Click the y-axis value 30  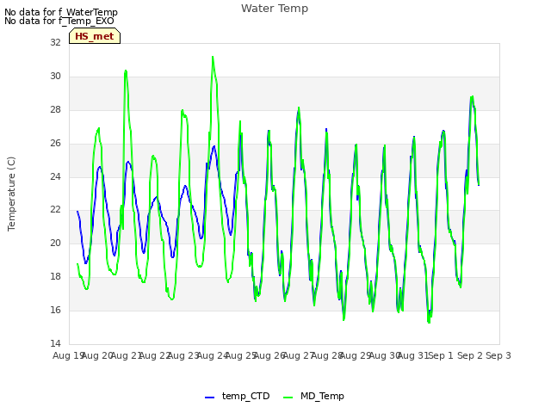click(55, 76)
